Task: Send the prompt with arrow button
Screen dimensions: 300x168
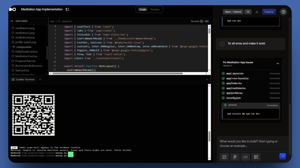Action: (283, 156)
